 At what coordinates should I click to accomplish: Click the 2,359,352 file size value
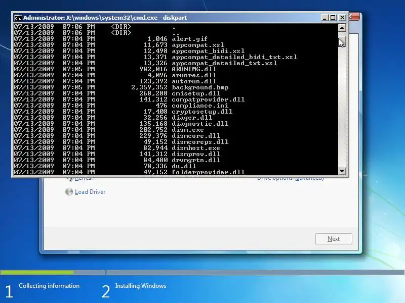149,87
